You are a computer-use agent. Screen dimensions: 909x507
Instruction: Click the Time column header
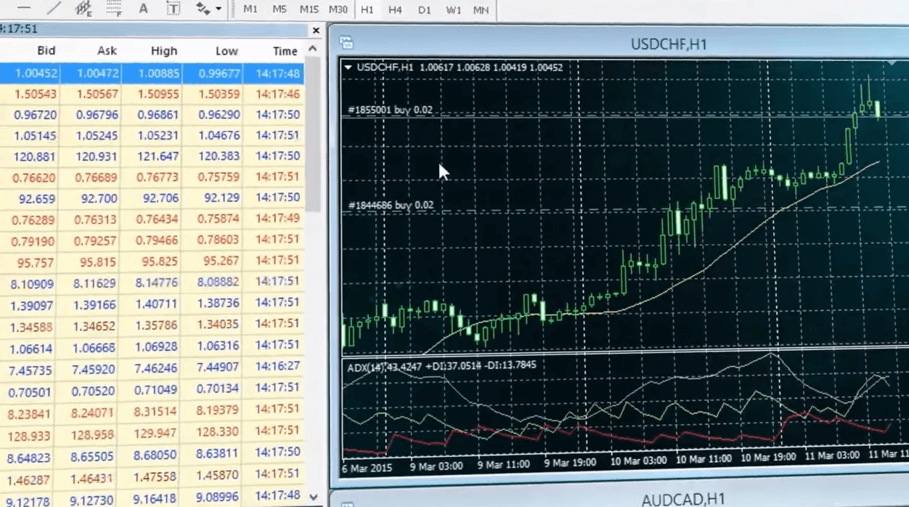click(285, 51)
